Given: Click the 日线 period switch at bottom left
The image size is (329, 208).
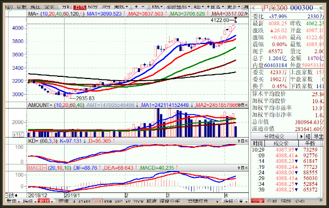Looking at the screenshot, I should (12, 196).
